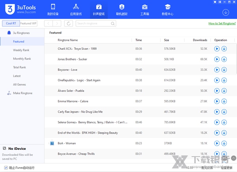The width and height of the screenshot is (237, 172).
Task: Download OneRepublic Start Again ringtone
Action: click(x=224, y=80)
